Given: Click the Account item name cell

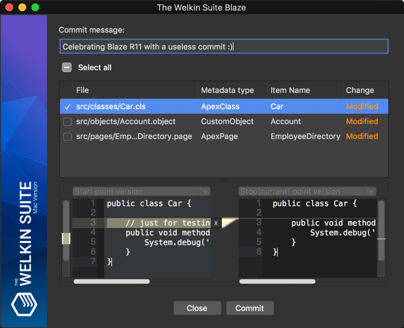Looking at the screenshot, I should (286, 121).
